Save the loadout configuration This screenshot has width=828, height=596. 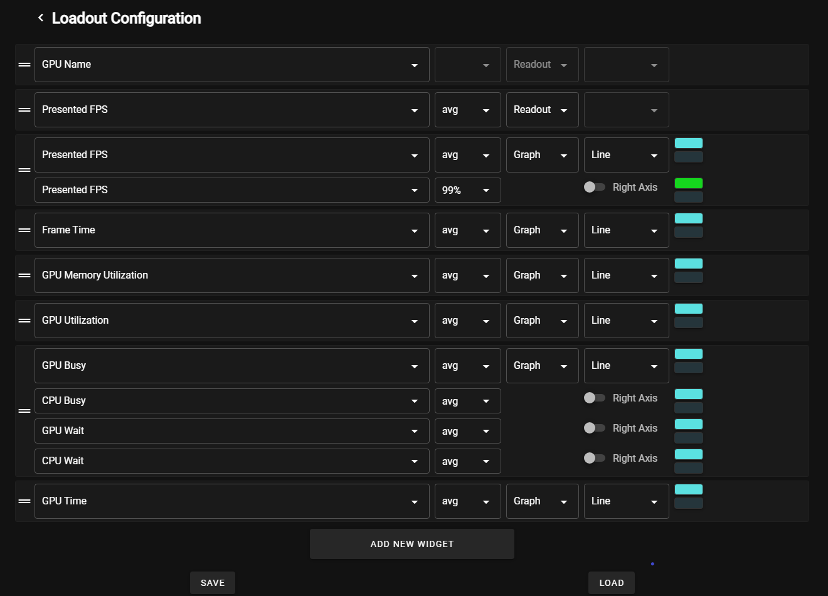[213, 583]
